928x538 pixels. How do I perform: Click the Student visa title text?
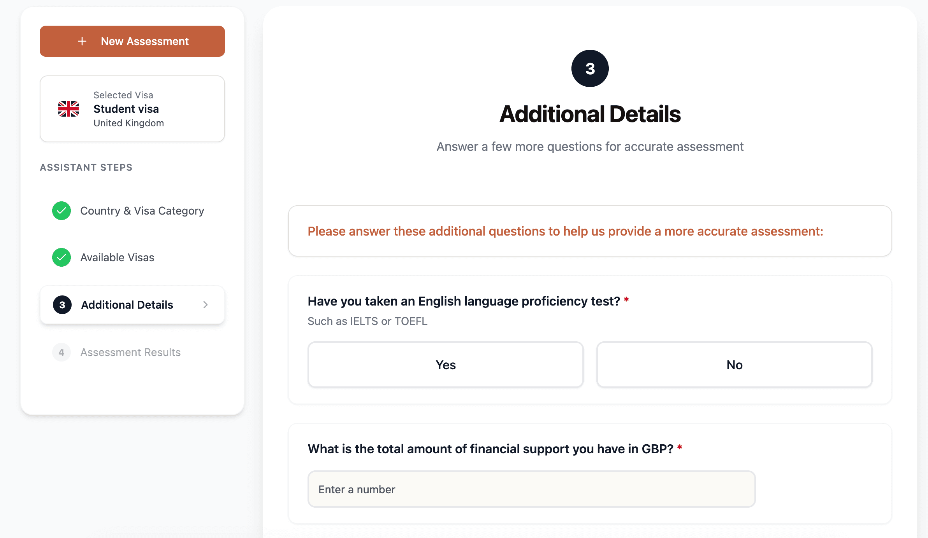[126, 109]
